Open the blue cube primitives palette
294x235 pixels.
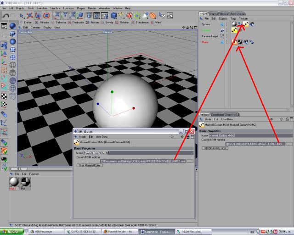[113, 16]
